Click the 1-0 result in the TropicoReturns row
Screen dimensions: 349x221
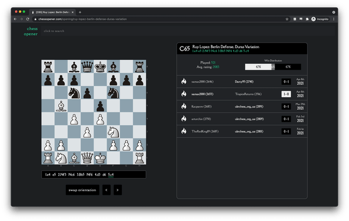coord(286,94)
